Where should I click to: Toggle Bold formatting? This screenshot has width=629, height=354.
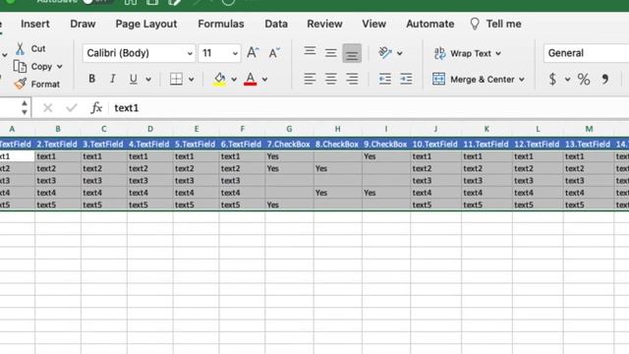pyautogui.click(x=91, y=79)
